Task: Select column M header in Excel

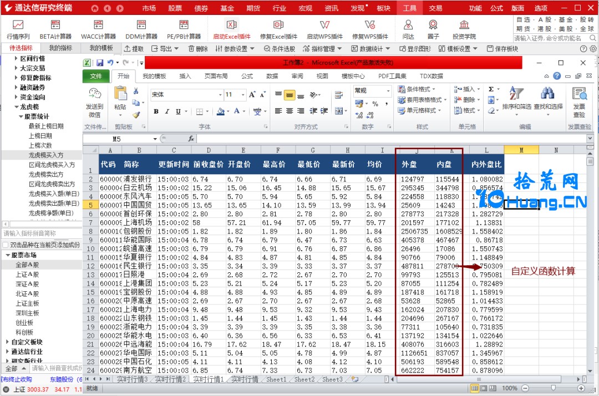Action: pyautogui.click(x=521, y=150)
